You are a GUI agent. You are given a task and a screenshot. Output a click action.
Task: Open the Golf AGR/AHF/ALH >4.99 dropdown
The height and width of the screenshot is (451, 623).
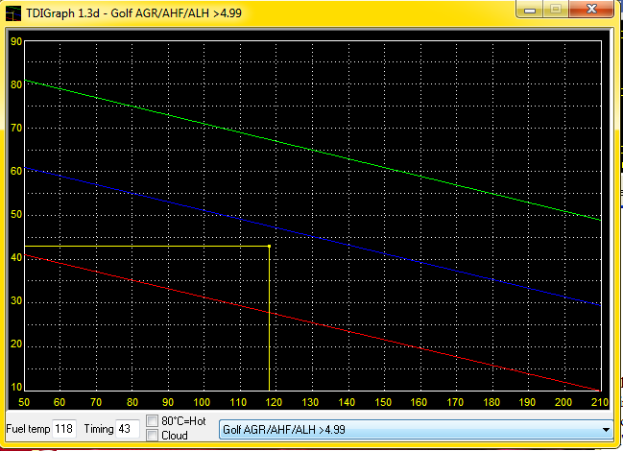click(x=416, y=430)
